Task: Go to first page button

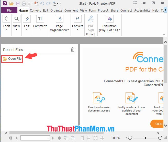Action: pos(10,138)
